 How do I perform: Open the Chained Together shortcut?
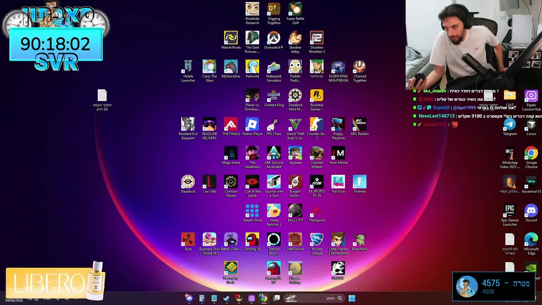[x=359, y=71]
